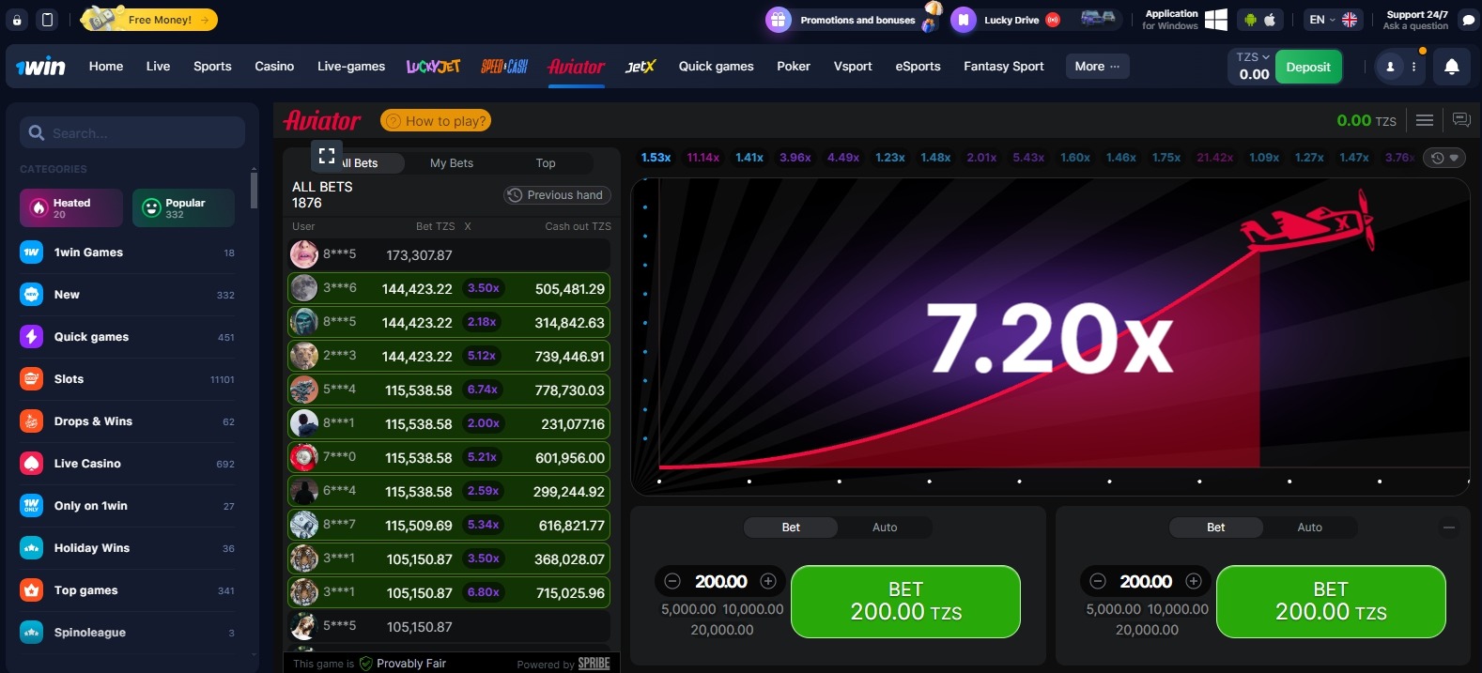This screenshot has height=673, width=1482.
Task: Go to the 1win logo homepage
Action: tap(41, 67)
